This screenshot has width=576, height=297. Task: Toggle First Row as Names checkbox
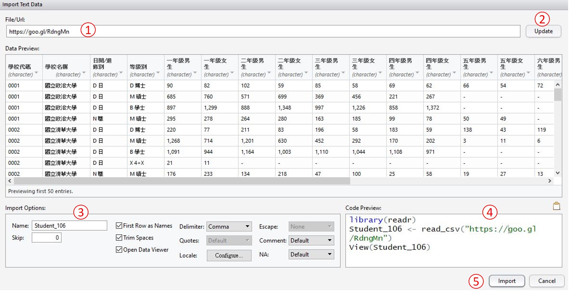(x=119, y=225)
